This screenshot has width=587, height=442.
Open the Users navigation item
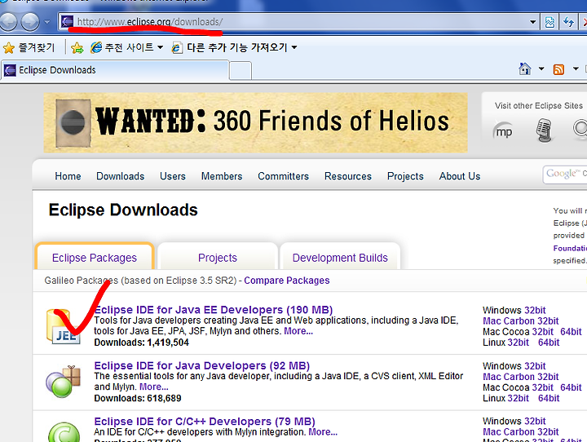point(173,176)
